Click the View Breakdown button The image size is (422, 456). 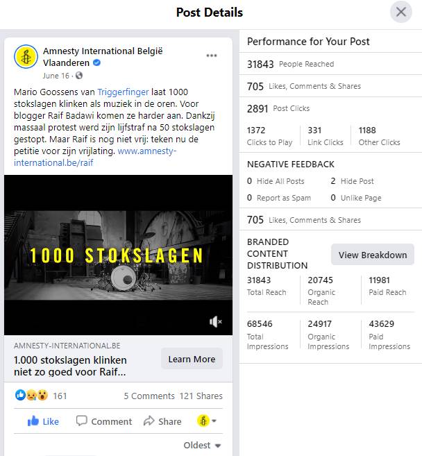point(372,255)
